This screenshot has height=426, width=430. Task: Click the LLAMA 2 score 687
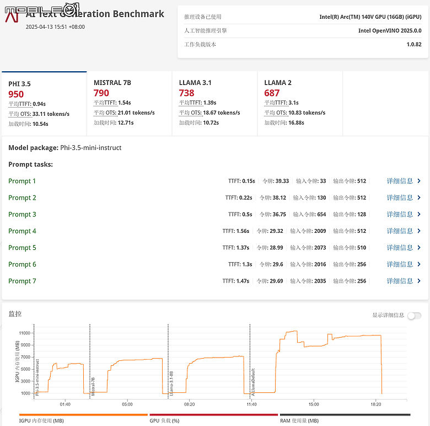pos(272,93)
